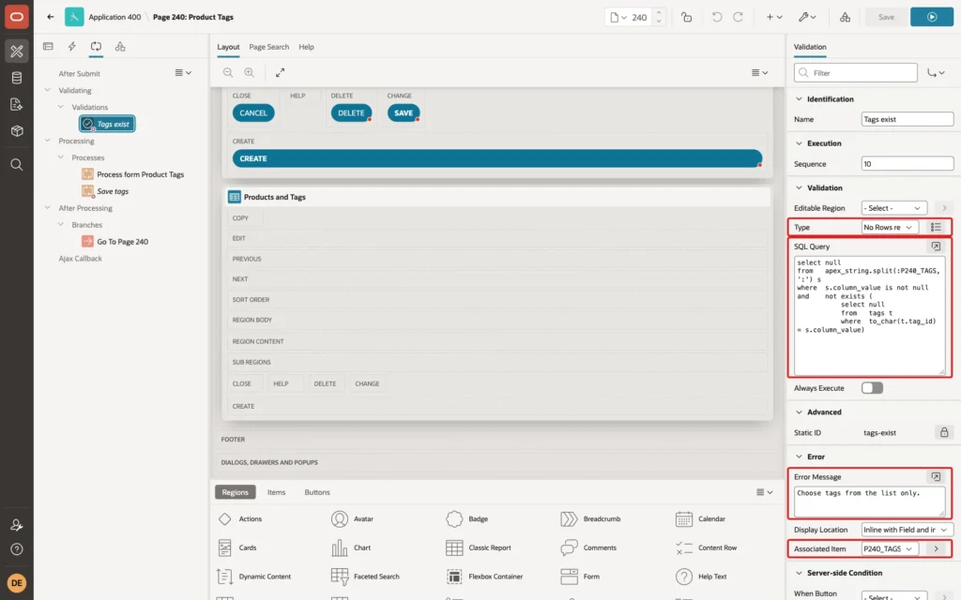Image resolution: width=961 pixels, height=600 pixels.
Task: Expand the layout to full screen
Action: tap(280, 72)
